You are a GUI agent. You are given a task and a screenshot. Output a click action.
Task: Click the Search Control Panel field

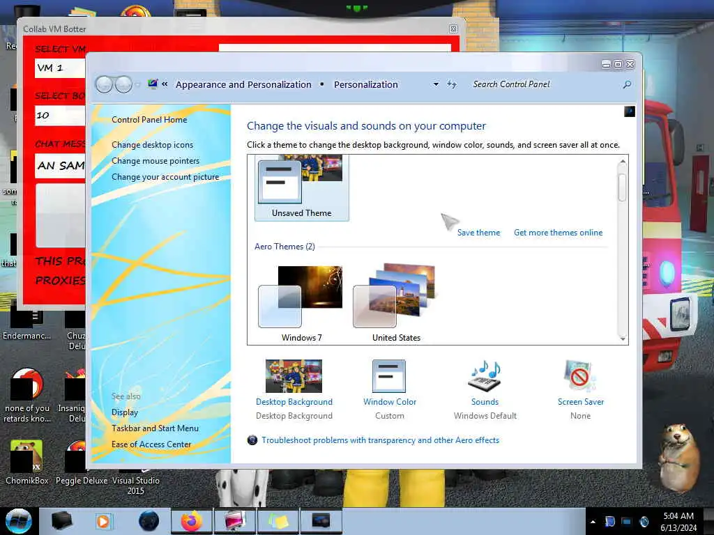pyautogui.click(x=544, y=84)
